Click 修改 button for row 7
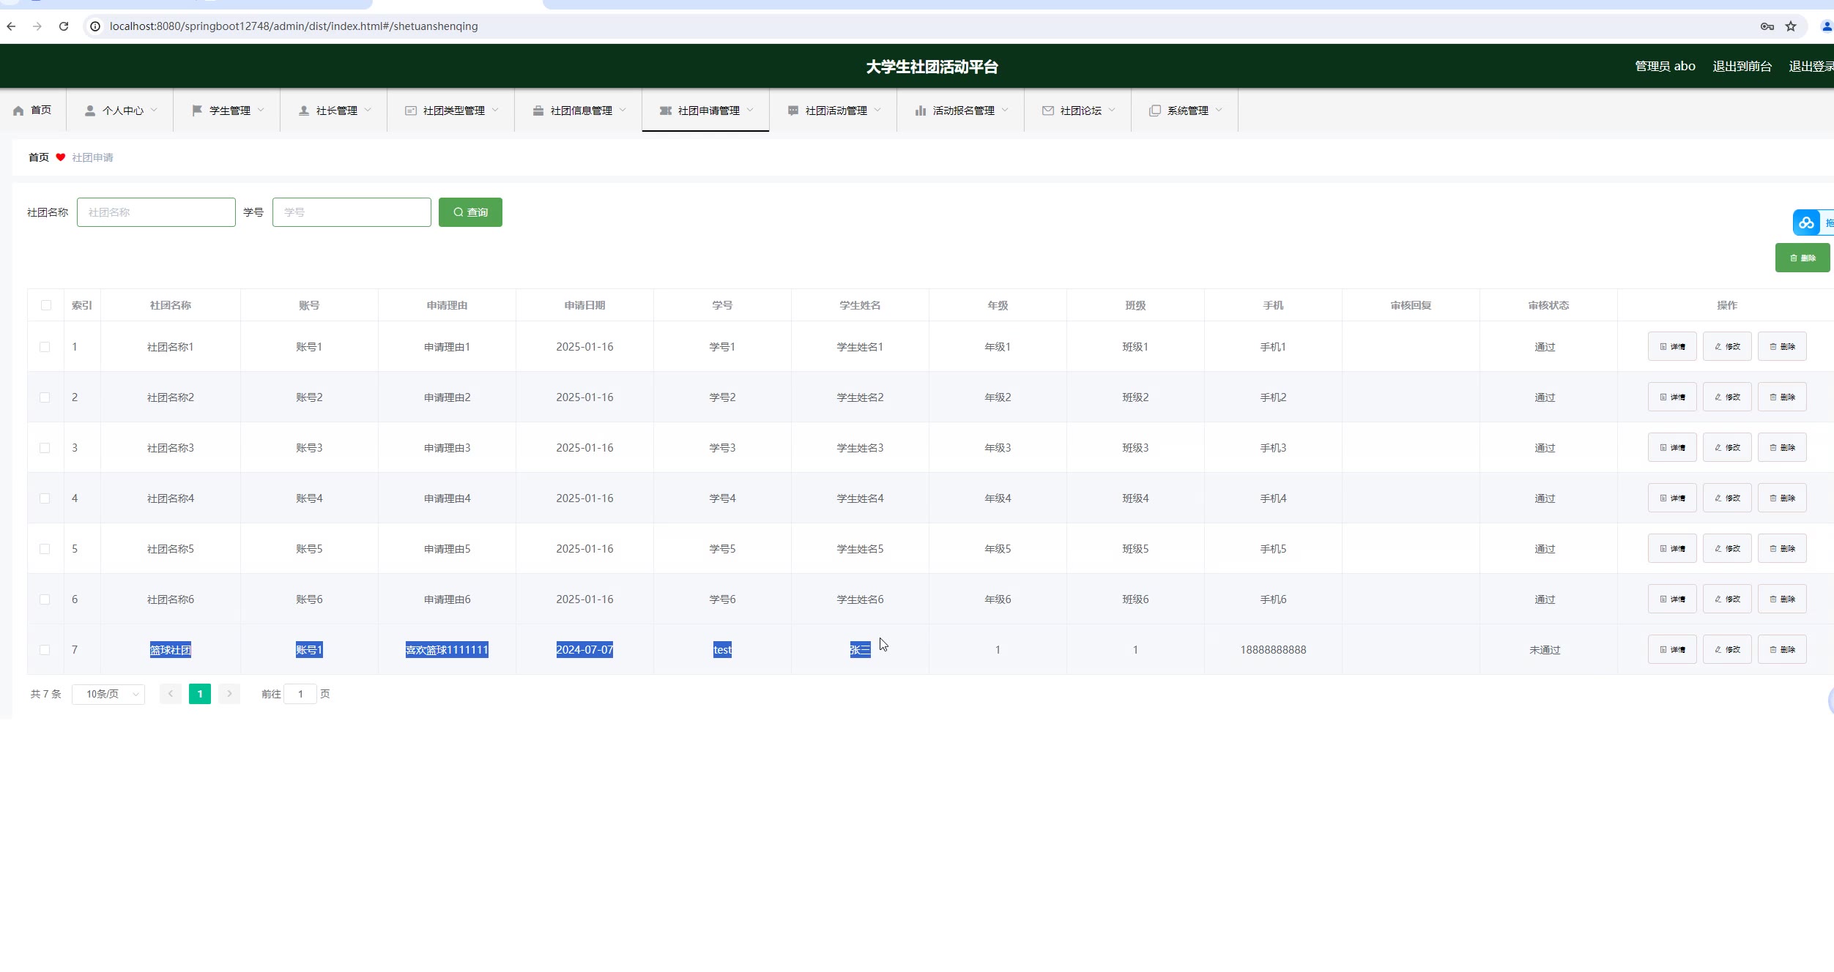Screen dimensions: 1834x972 (x=1727, y=650)
